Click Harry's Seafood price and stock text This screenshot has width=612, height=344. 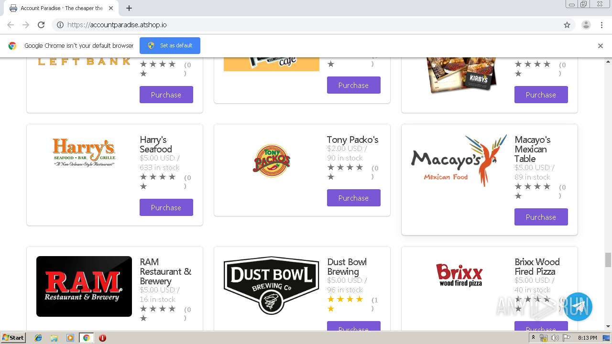(160, 162)
